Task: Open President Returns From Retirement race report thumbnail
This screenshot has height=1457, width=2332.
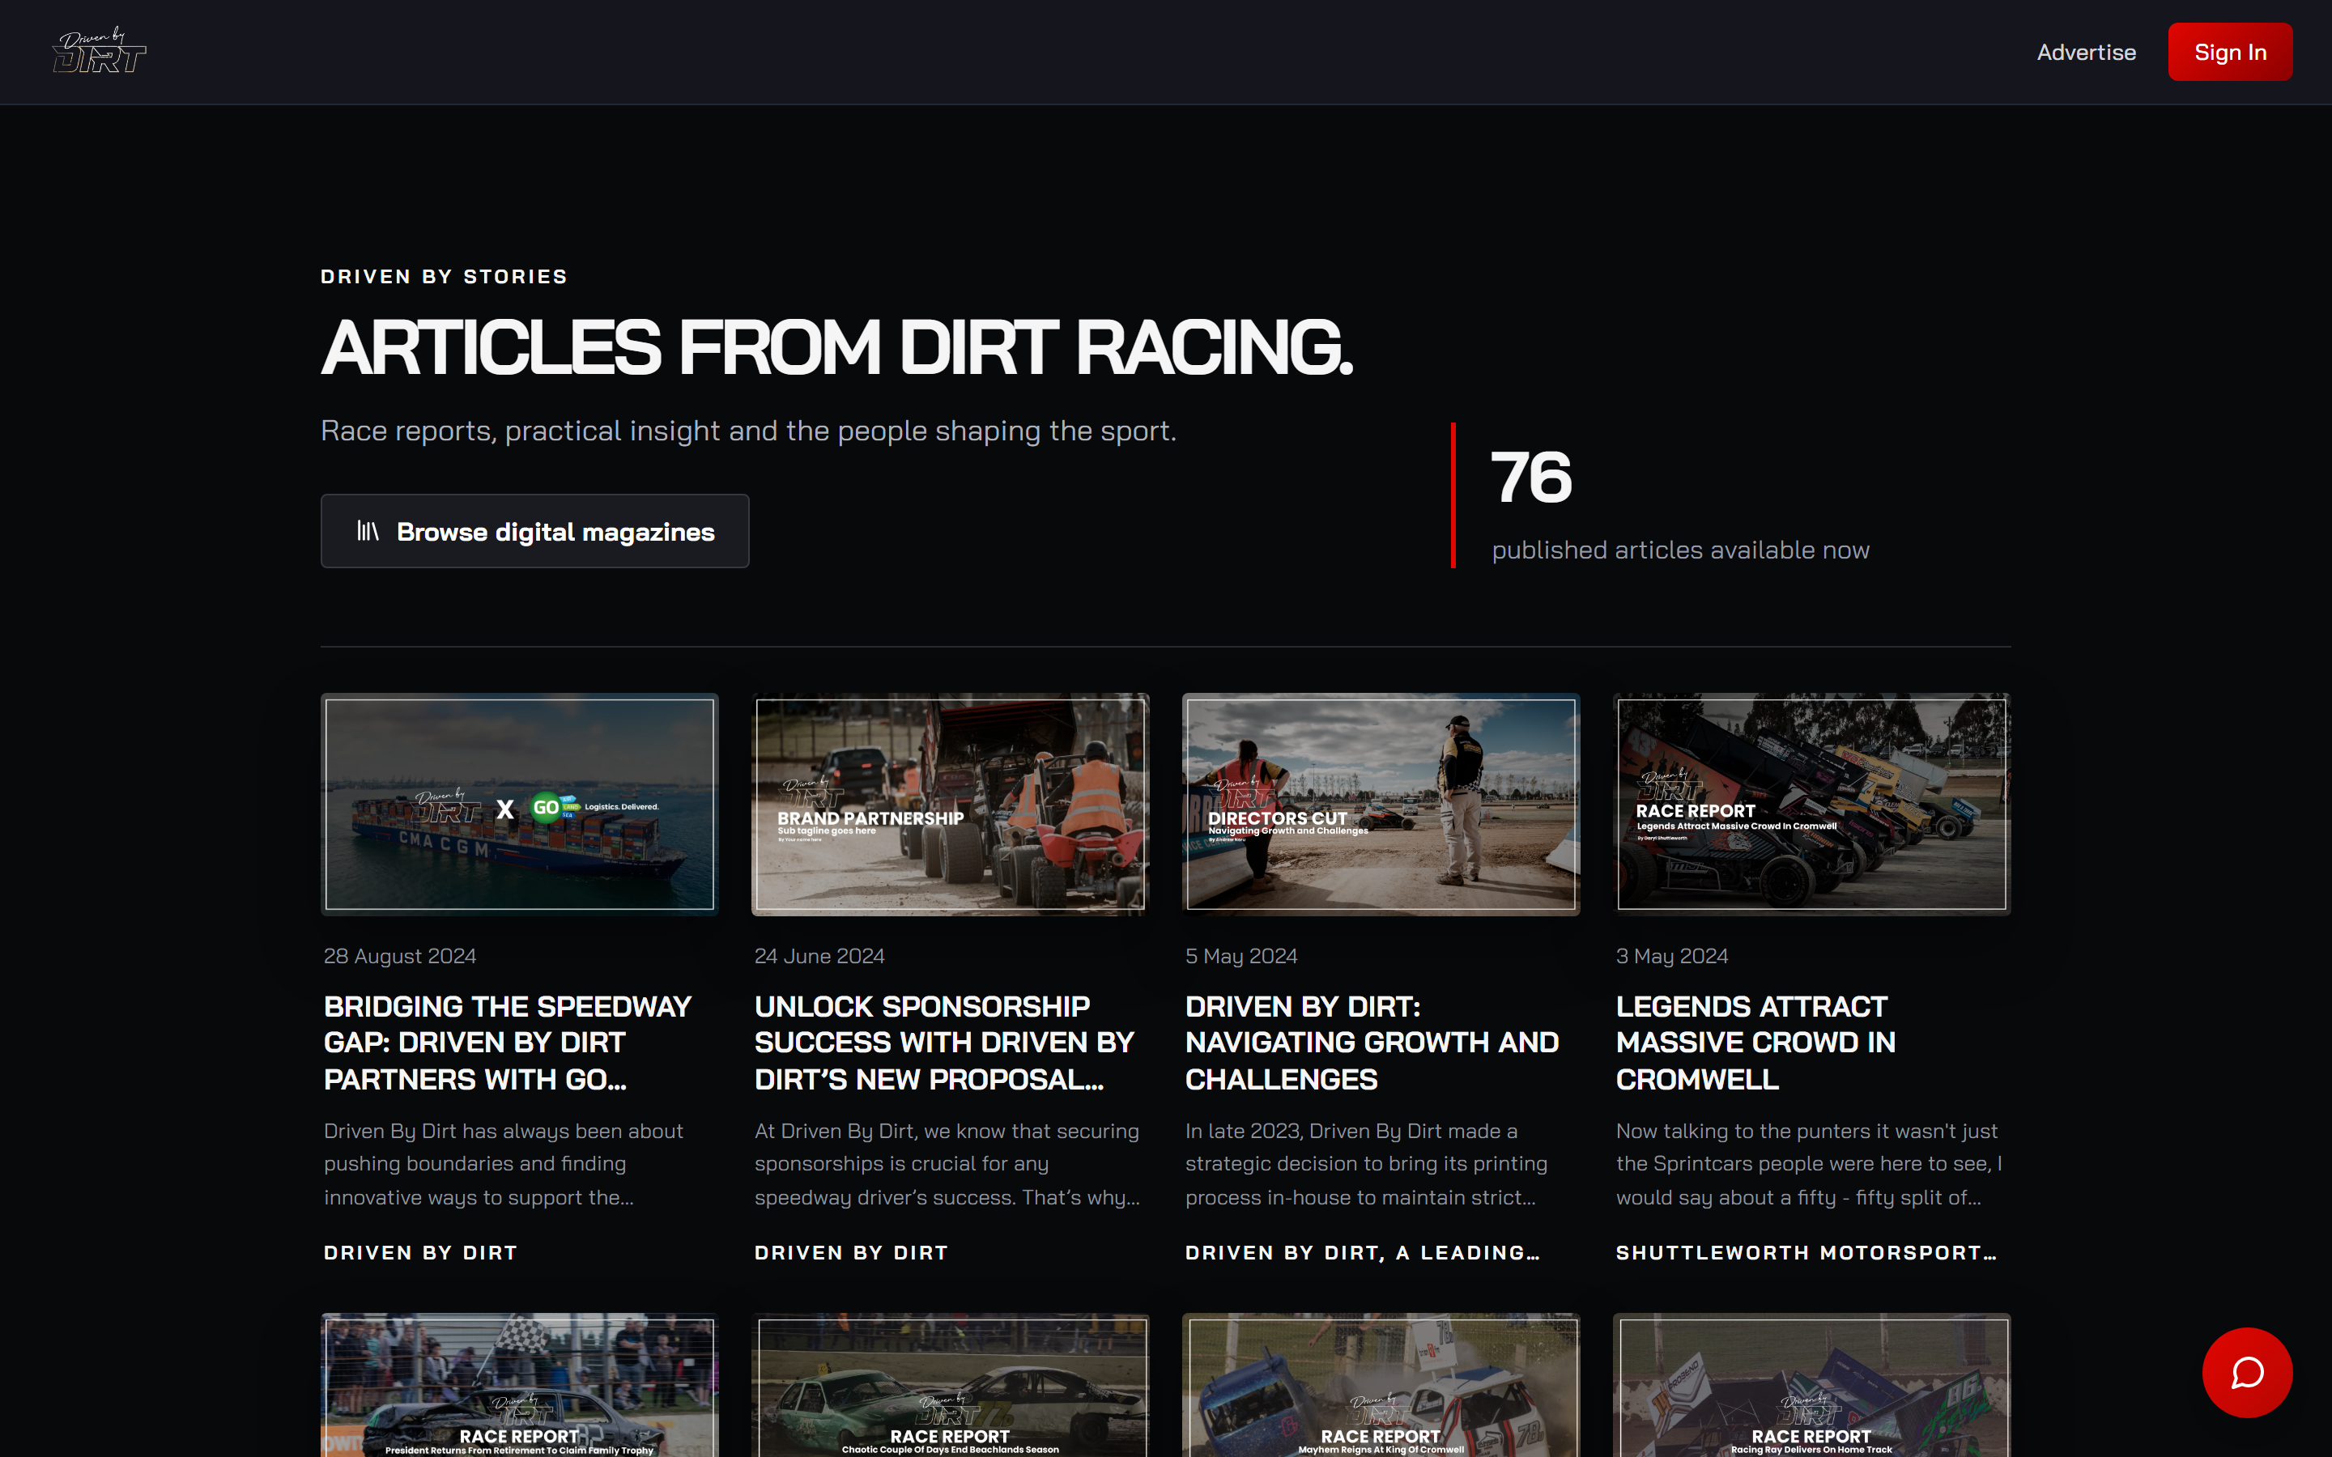Action: tap(519, 1385)
